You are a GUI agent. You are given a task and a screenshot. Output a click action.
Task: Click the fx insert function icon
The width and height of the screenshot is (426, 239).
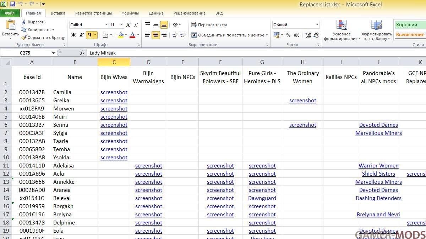point(82,53)
